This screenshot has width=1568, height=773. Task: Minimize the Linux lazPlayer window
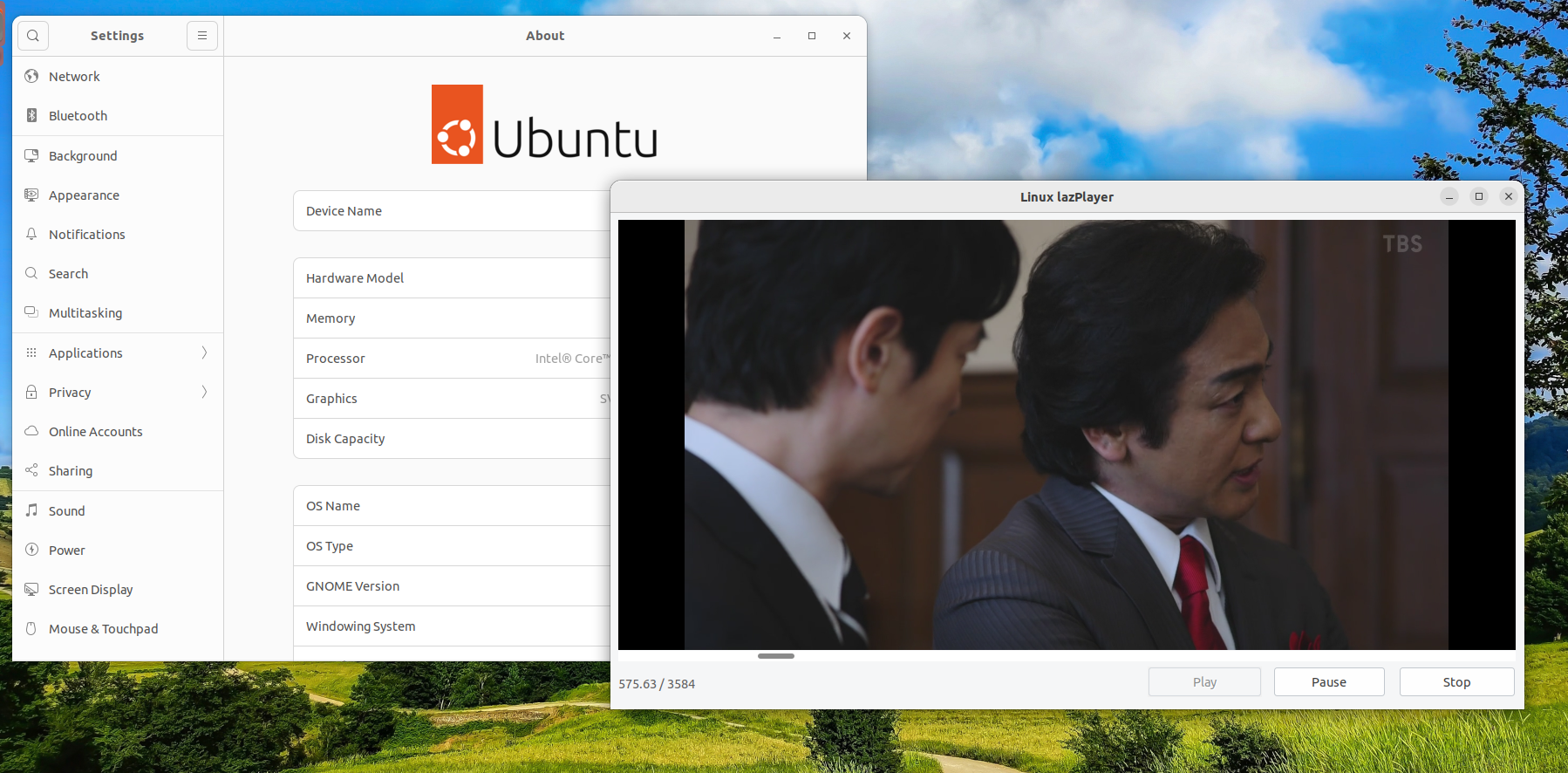click(1449, 197)
